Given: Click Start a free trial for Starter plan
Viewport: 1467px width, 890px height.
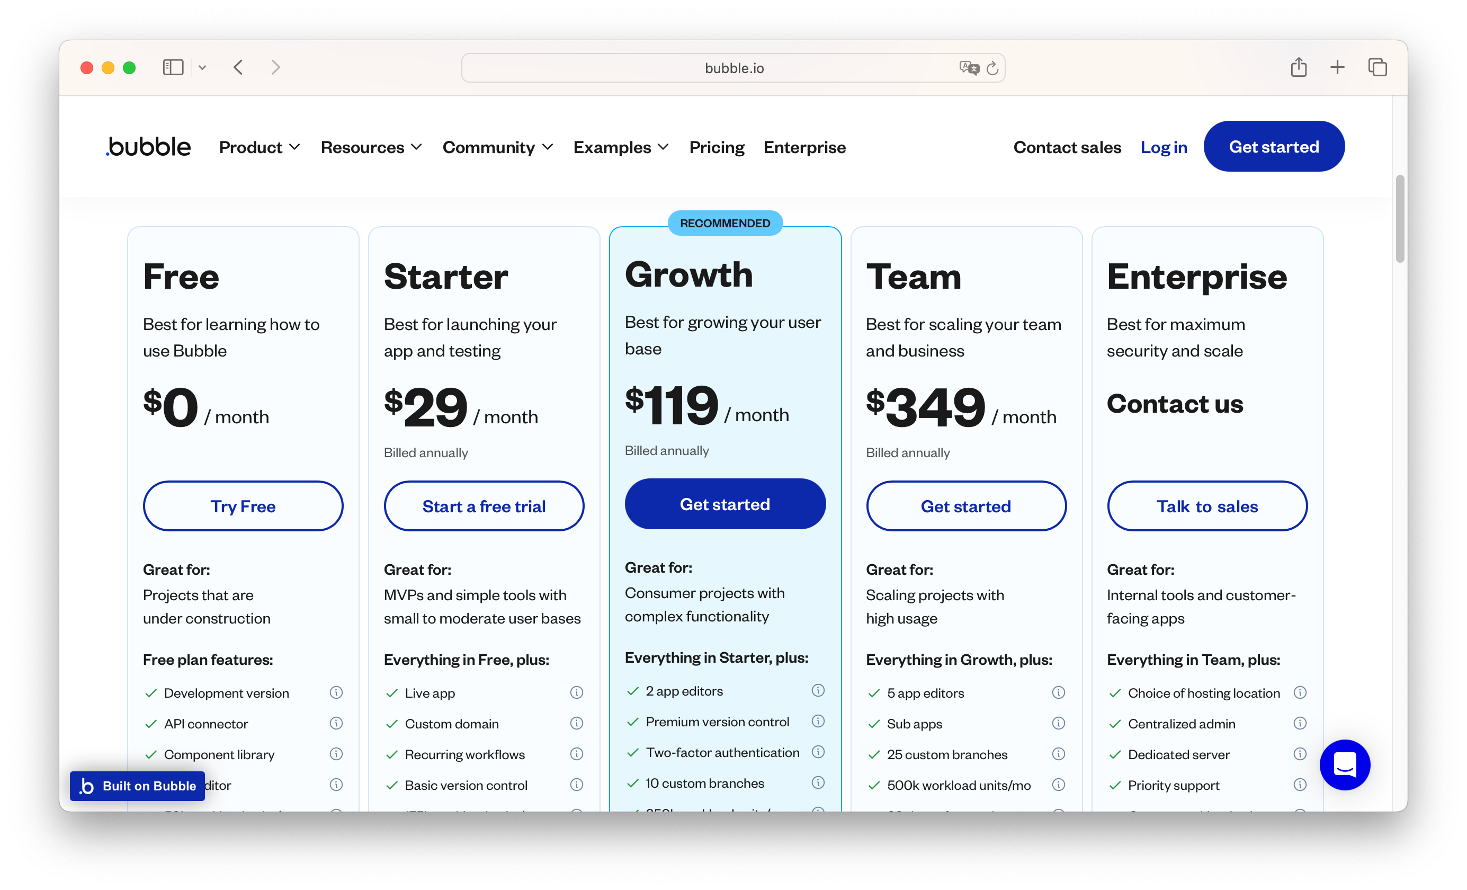Looking at the screenshot, I should click(x=484, y=506).
